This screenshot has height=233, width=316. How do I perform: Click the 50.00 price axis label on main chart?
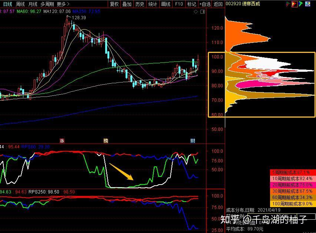click(x=217, y=129)
